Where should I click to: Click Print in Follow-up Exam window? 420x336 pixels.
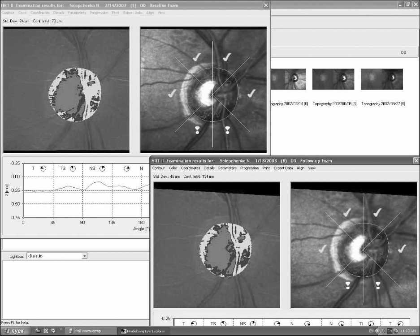[x=266, y=168]
